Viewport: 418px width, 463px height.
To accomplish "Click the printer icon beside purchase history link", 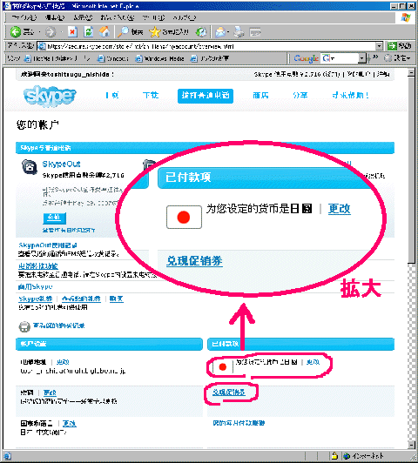I will [24, 326].
